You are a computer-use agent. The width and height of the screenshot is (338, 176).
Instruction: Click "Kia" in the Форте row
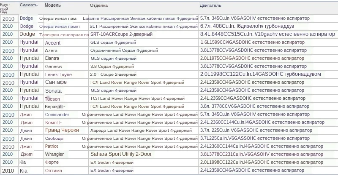23,162
